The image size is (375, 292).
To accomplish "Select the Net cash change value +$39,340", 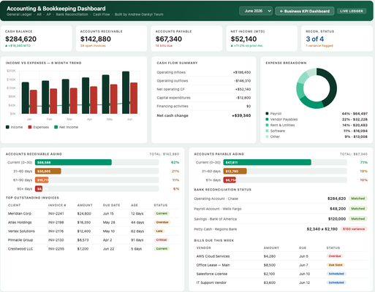I will point(241,115).
